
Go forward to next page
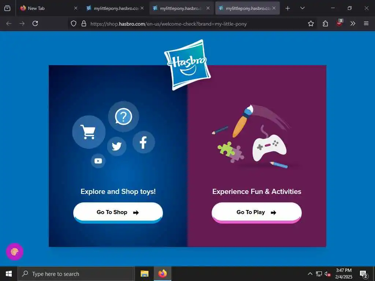point(22,23)
